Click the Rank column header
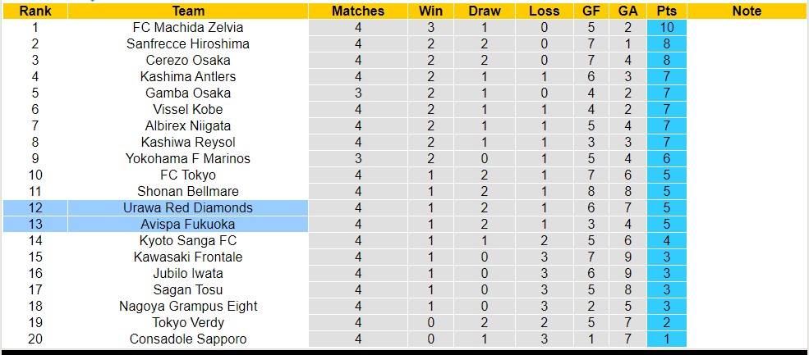Image resolution: width=809 pixels, height=355 pixels. click(x=35, y=11)
